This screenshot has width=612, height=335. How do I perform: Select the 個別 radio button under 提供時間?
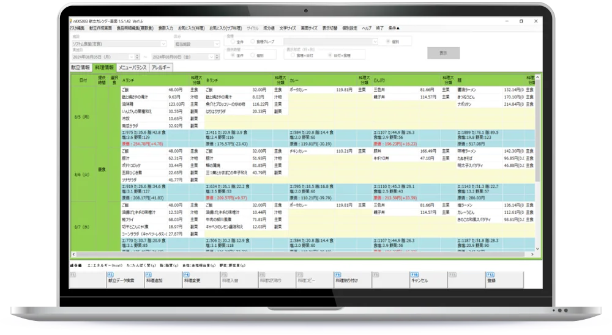pyautogui.click(x=253, y=55)
